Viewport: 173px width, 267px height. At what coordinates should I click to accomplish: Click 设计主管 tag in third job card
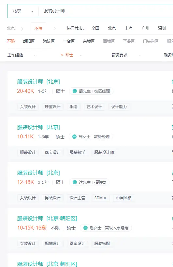tap(77, 198)
